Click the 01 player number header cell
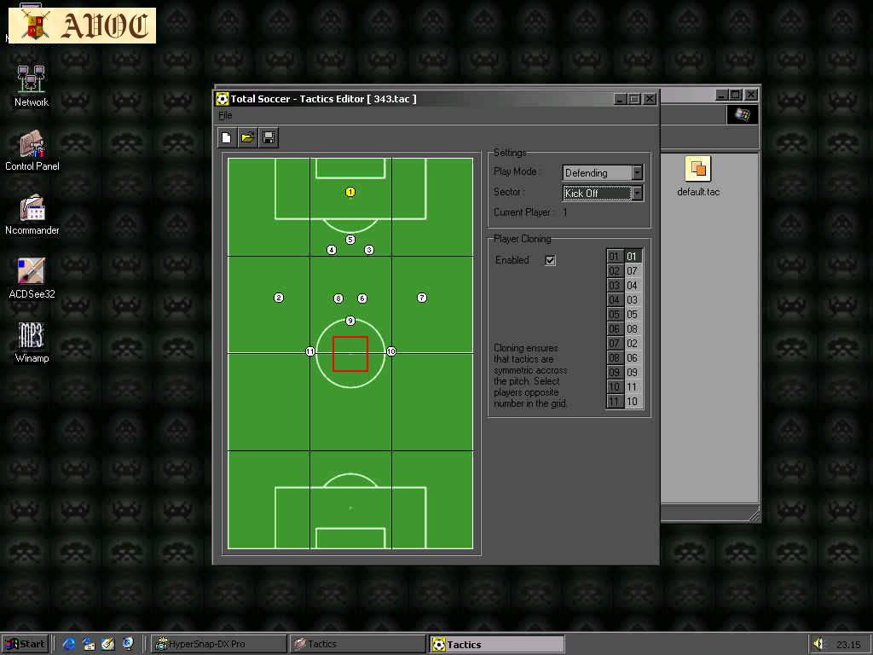873x655 pixels. tap(616, 256)
